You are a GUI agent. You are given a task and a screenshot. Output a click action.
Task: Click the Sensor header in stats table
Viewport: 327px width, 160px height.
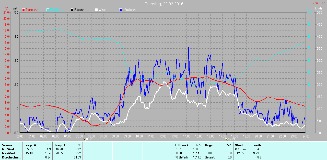point(7,145)
